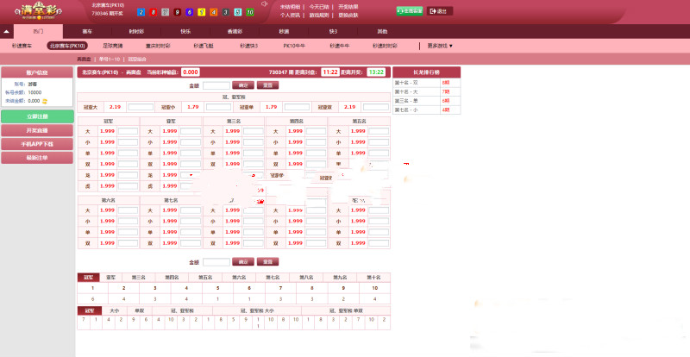Focus the 金额 field above the ranking tabs
Image resolution: width=690 pixels, height=357 pixels.
pos(216,262)
